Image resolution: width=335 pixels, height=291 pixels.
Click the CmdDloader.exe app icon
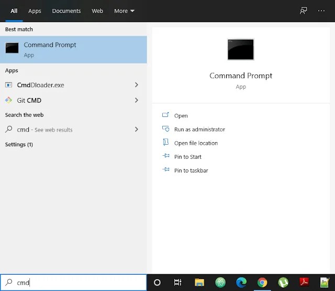click(x=8, y=85)
